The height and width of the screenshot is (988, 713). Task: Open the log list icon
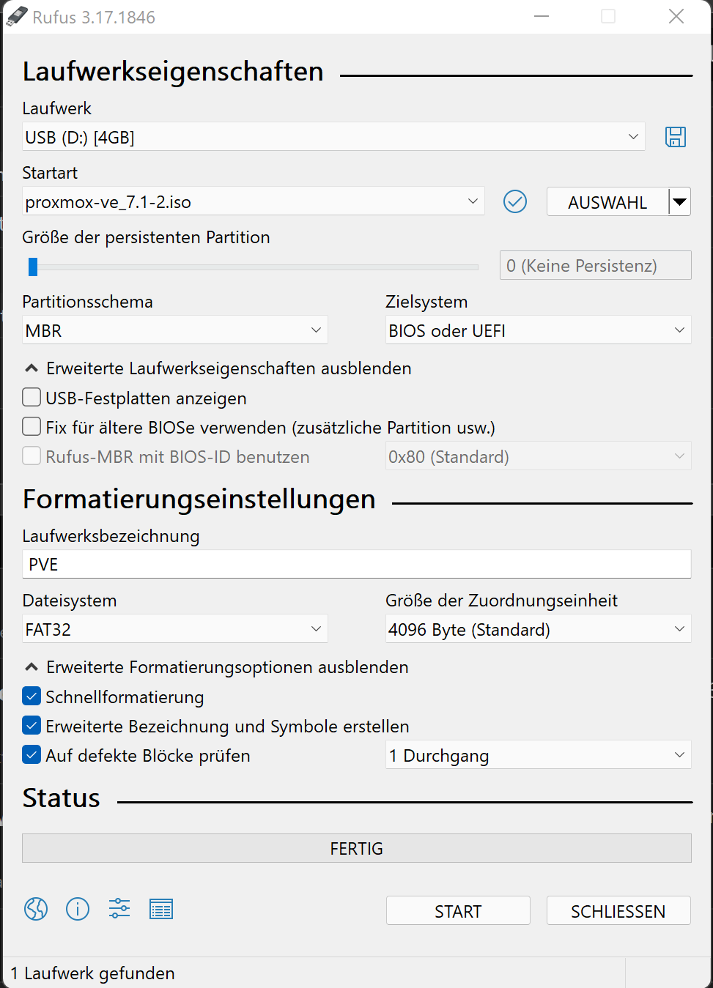tap(161, 909)
